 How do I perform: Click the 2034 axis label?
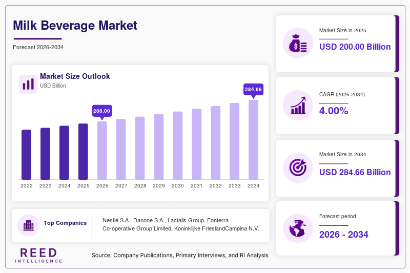[253, 186]
